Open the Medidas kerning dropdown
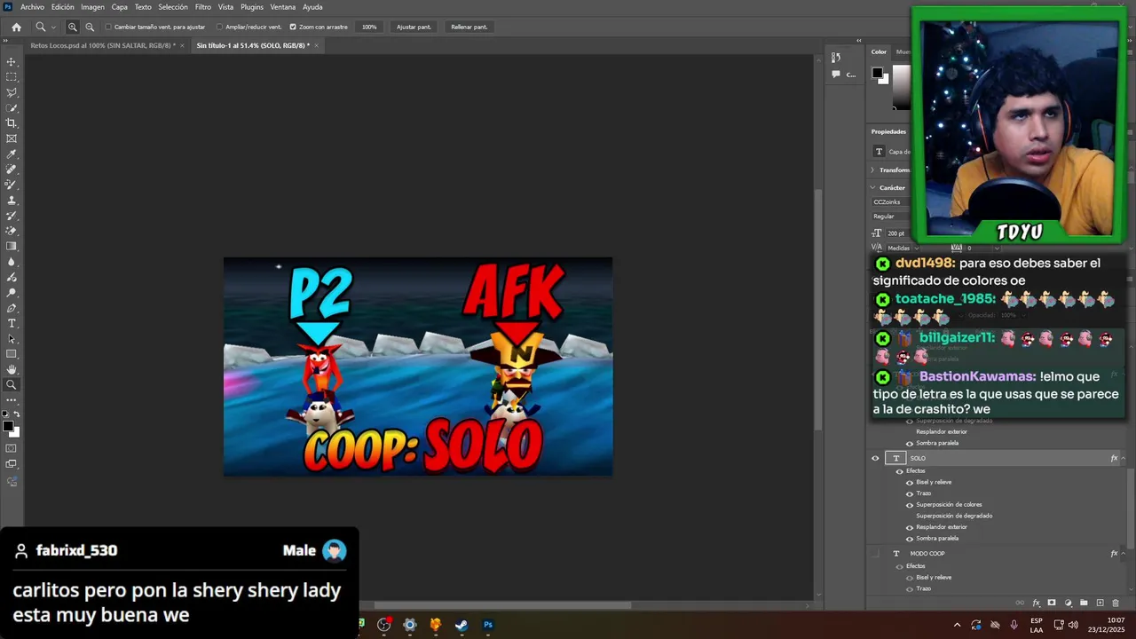This screenshot has height=639, width=1136. coord(901,248)
